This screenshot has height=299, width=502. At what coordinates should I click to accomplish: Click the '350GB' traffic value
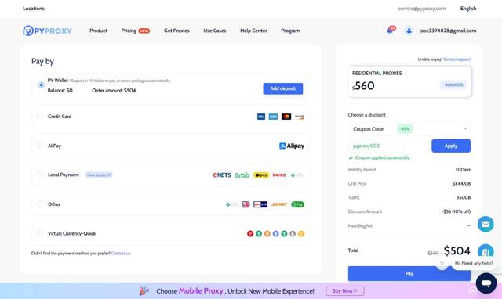click(464, 198)
